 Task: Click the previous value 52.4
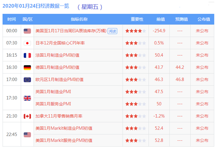pos(159,128)
